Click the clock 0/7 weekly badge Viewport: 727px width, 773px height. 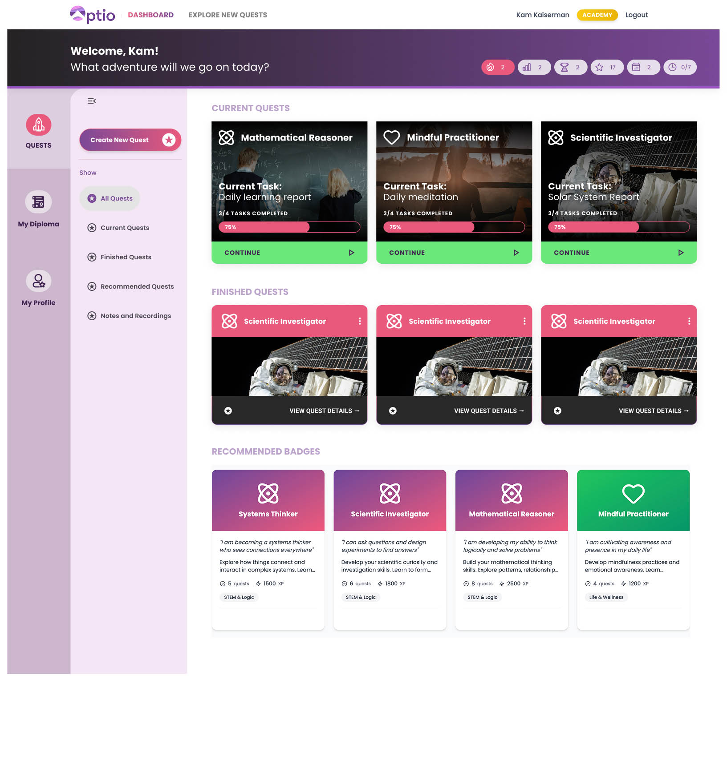[680, 67]
